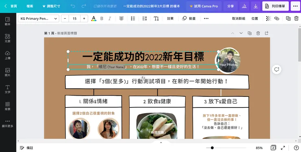The width and height of the screenshot is (301, 152).
Task: Select the subtitle text with 維尼
Action: (143, 67)
